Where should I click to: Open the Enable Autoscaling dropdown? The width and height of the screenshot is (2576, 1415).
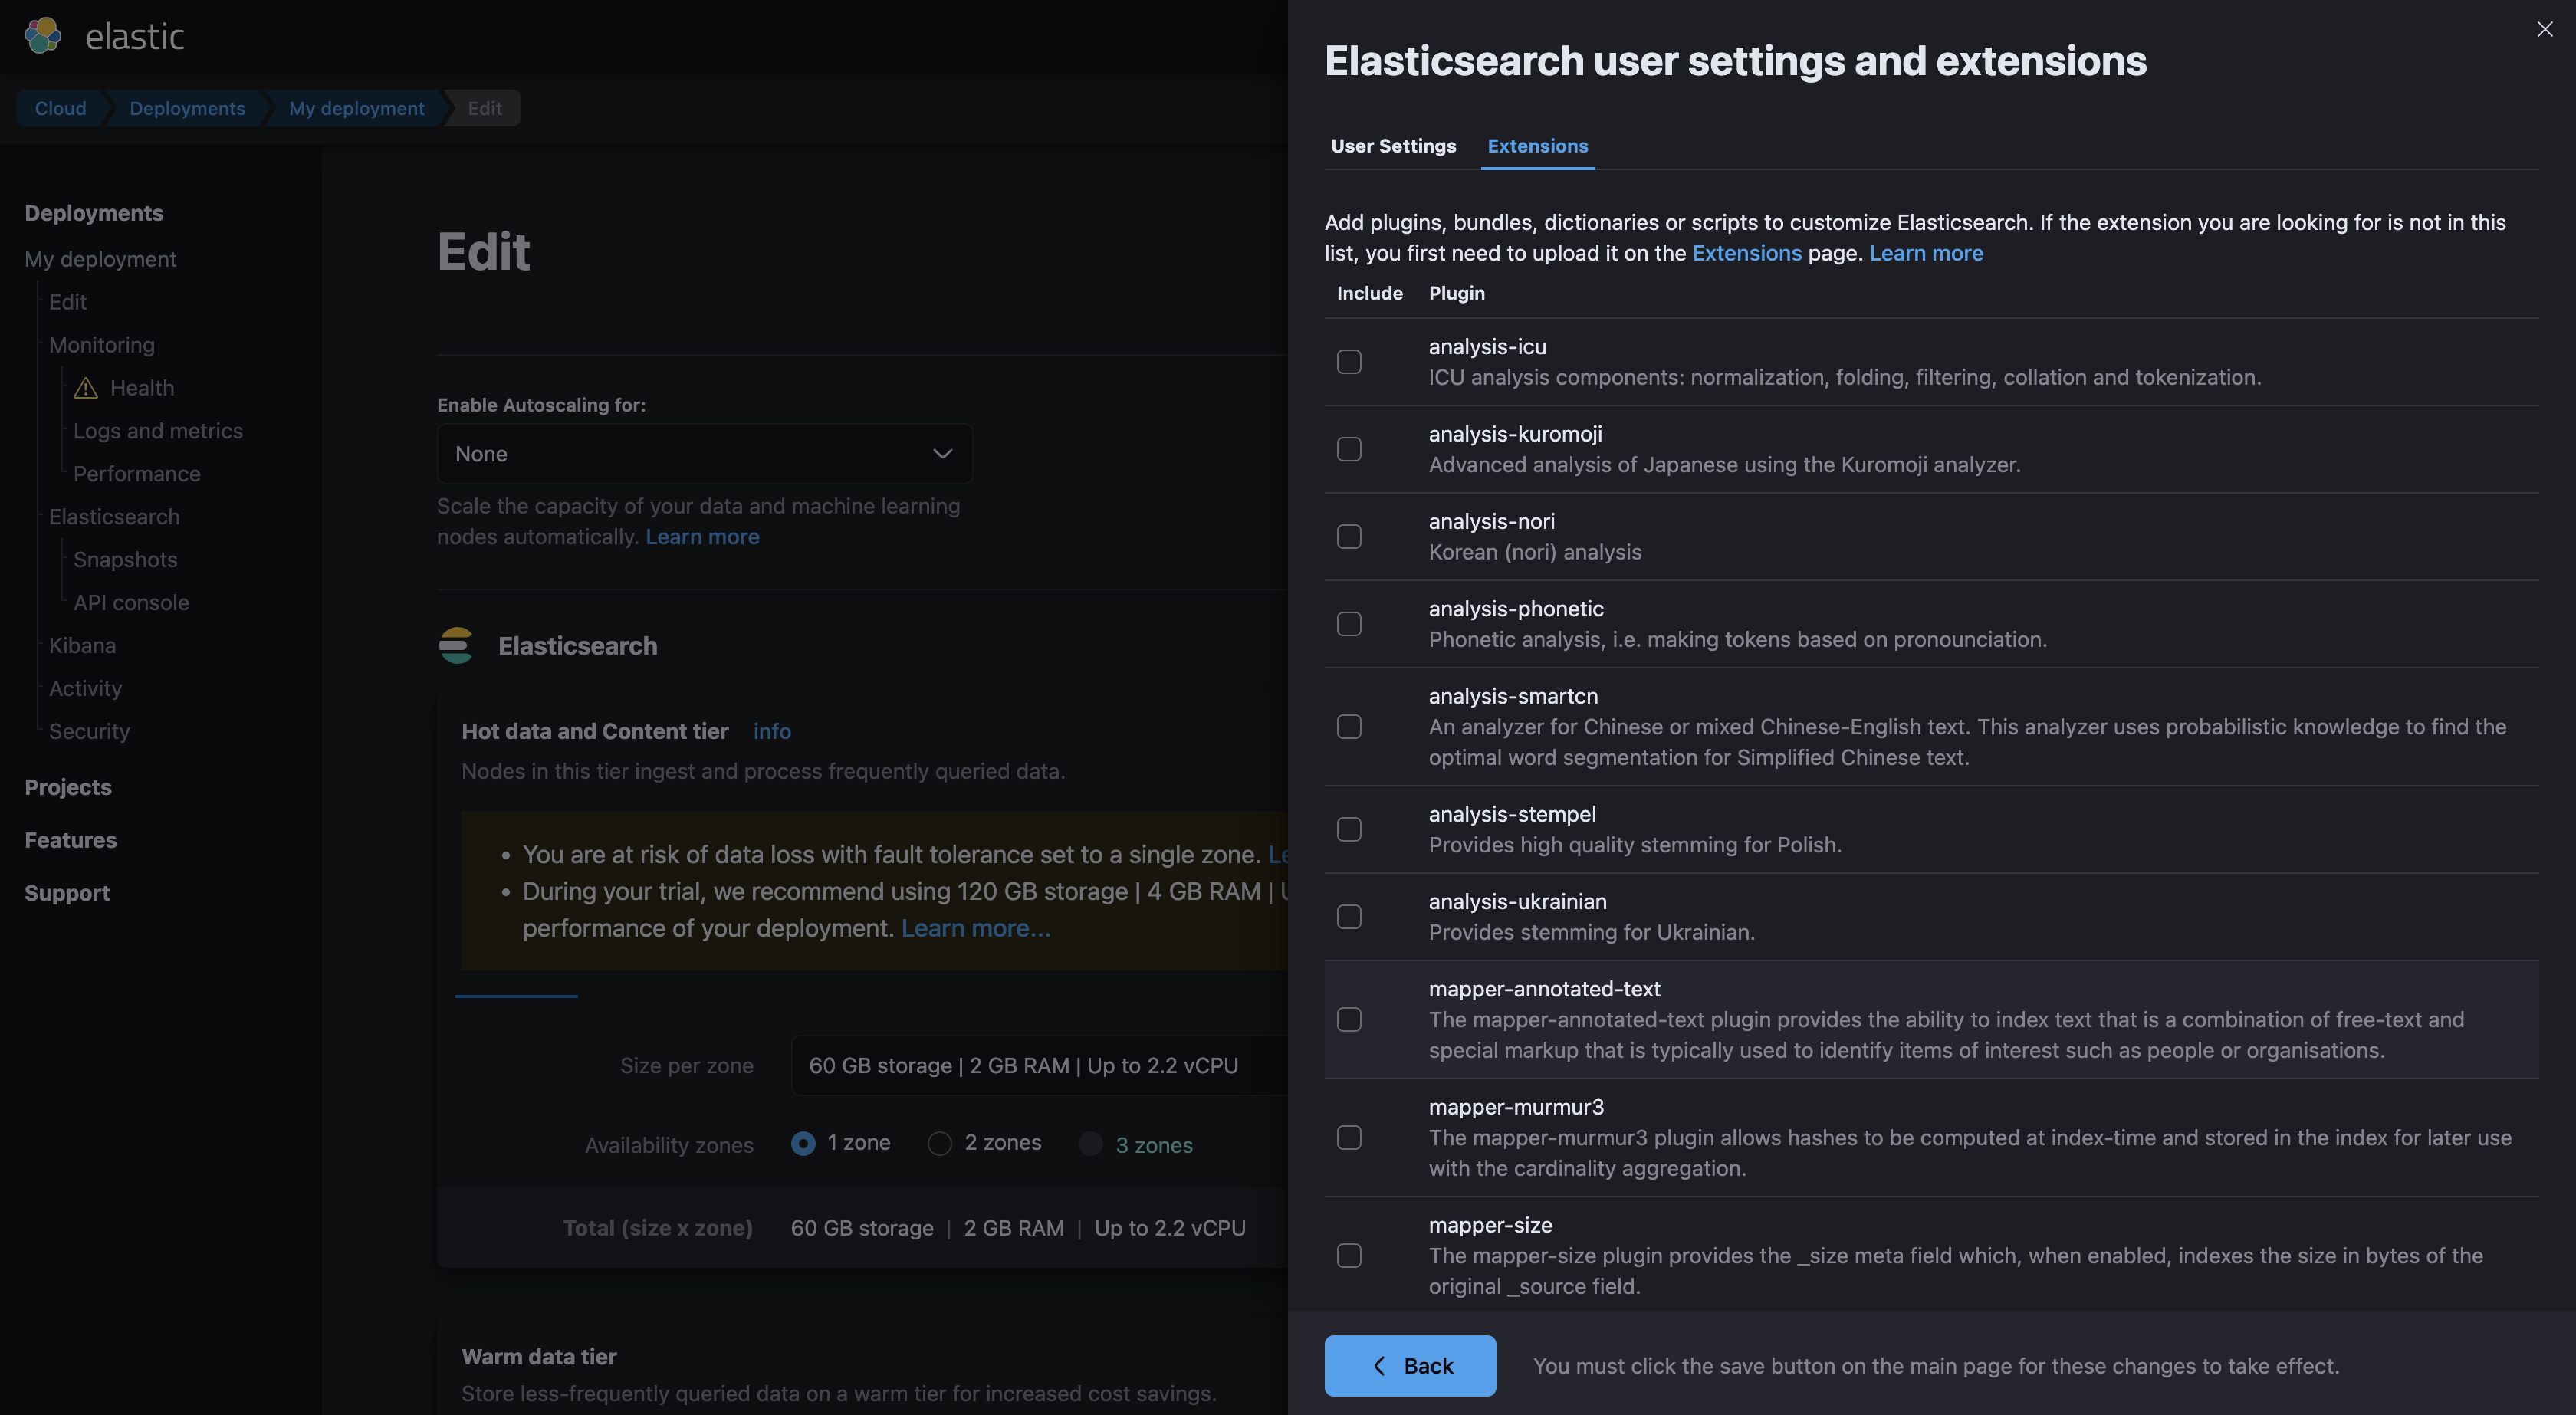pyautogui.click(x=704, y=454)
